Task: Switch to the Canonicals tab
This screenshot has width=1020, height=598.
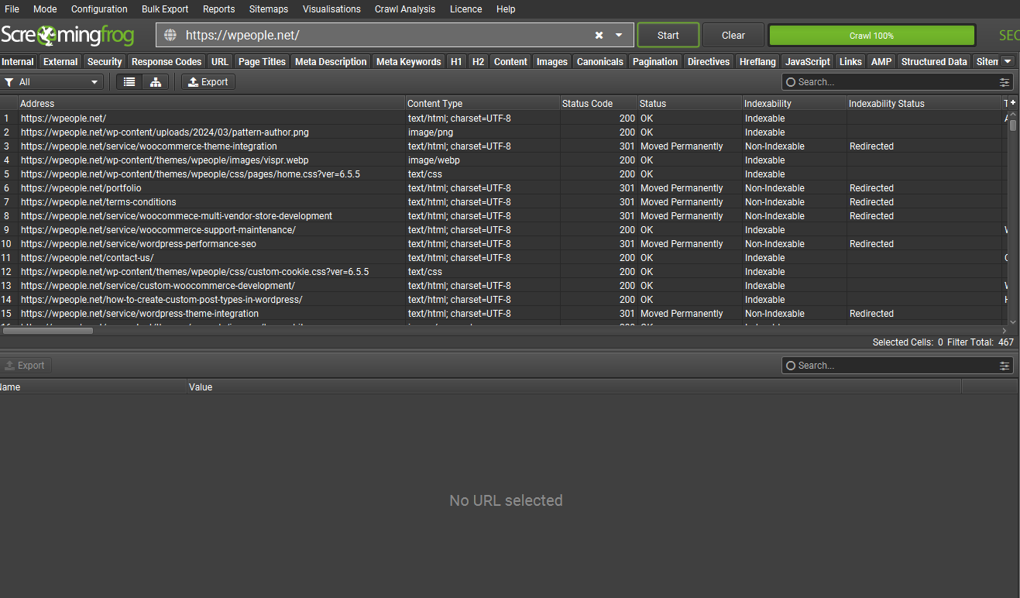Action: pos(600,61)
